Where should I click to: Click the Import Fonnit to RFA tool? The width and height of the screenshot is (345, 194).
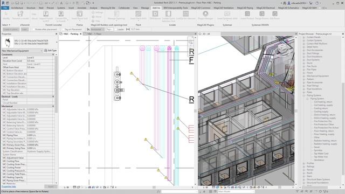(x=46, y=16)
